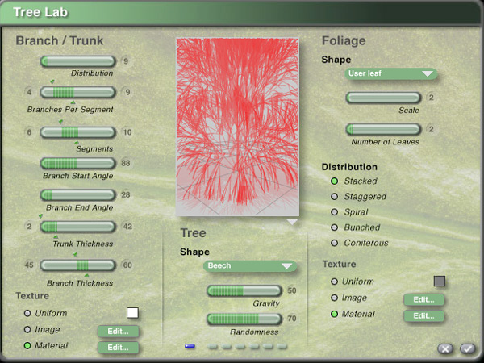This screenshot has height=363, width=484.
Task: Click Edit button for Branch Image texture
Action: pyautogui.click(x=119, y=332)
